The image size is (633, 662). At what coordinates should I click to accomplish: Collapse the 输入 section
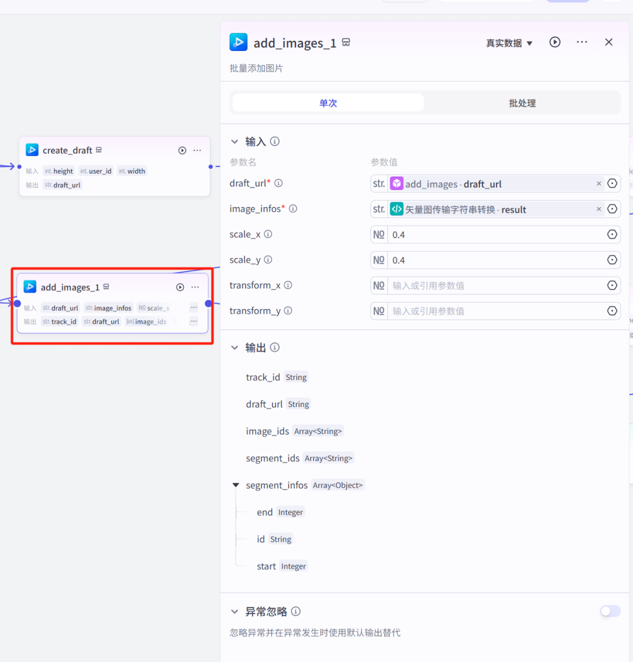pyautogui.click(x=235, y=141)
